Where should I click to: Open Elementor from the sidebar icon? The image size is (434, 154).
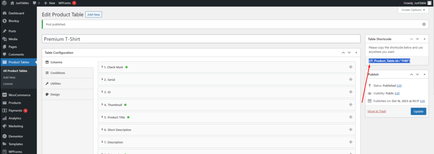pos(4,136)
